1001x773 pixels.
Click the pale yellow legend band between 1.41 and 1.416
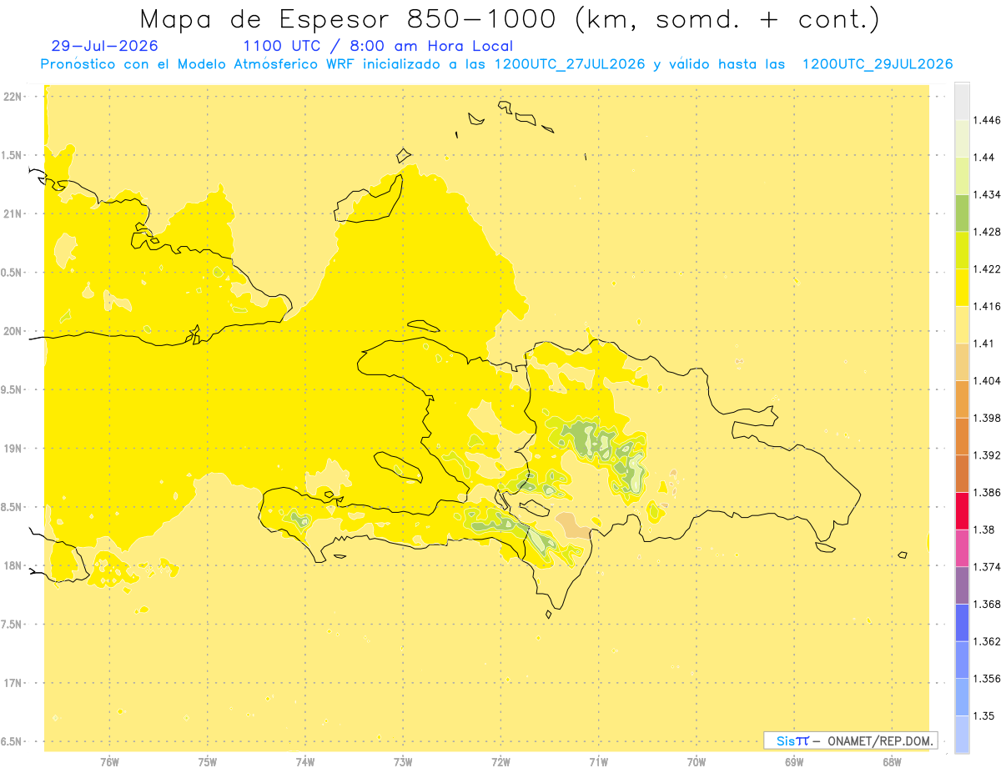tap(962, 324)
